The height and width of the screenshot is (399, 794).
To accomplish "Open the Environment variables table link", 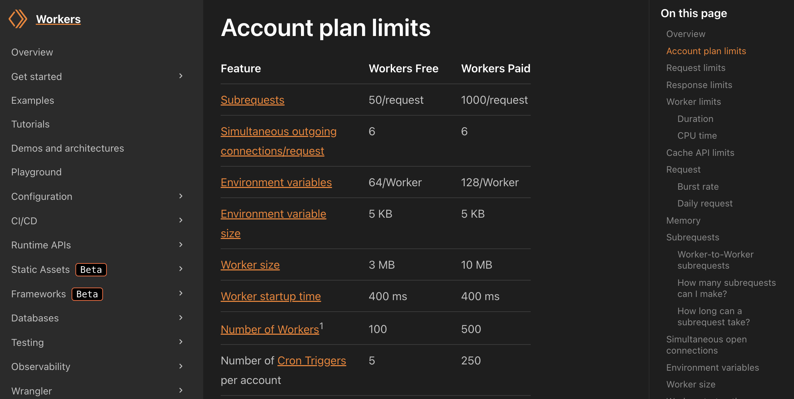I will [x=276, y=182].
